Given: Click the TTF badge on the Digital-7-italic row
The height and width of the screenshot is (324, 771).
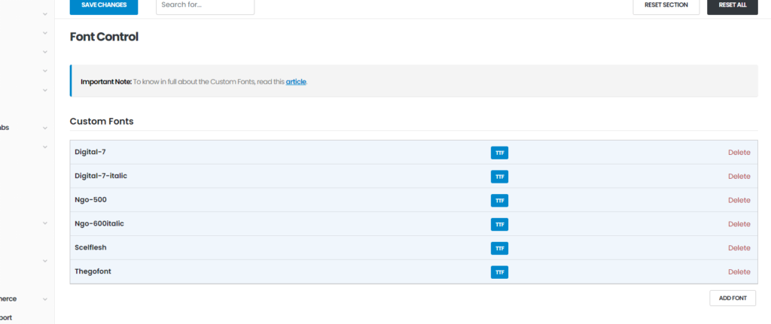Looking at the screenshot, I should [x=499, y=177].
